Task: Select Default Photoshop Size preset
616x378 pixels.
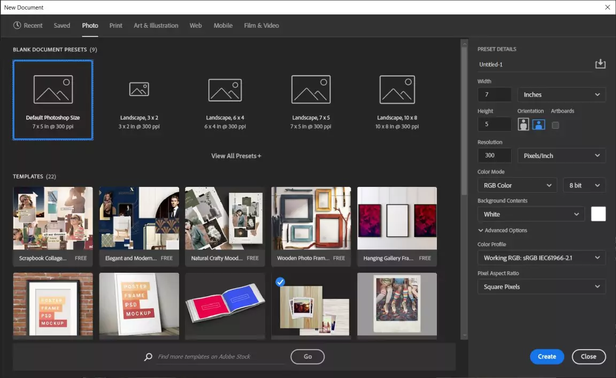Action: (x=53, y=100)
